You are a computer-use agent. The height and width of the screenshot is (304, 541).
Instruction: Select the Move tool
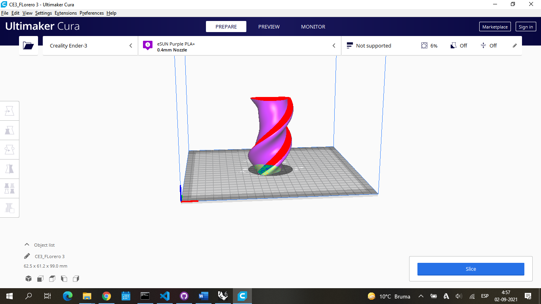click(10, 110)
